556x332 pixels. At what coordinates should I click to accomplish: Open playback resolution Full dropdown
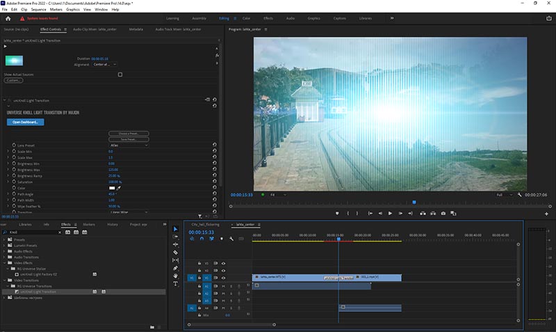505,195
